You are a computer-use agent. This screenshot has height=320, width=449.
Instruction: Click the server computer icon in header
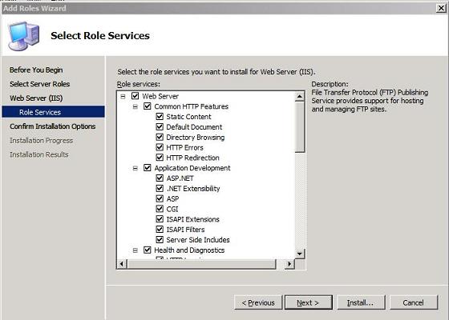[23, 36]
